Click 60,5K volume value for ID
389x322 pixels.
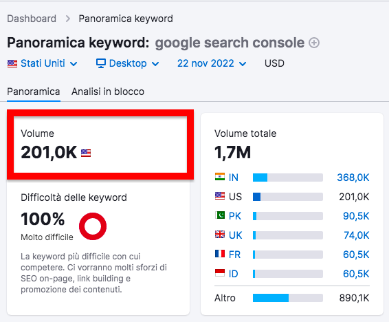[x=356, y=274]
